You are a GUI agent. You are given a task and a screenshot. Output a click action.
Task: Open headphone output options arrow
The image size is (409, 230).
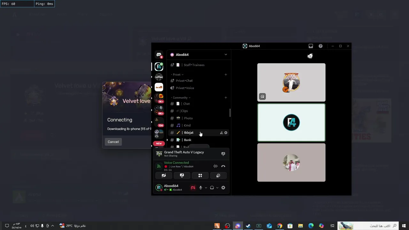point(217,188)
